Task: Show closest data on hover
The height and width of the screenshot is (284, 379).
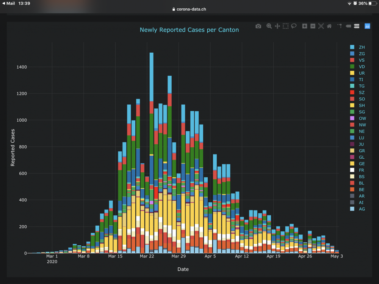Action: [348, 26]
